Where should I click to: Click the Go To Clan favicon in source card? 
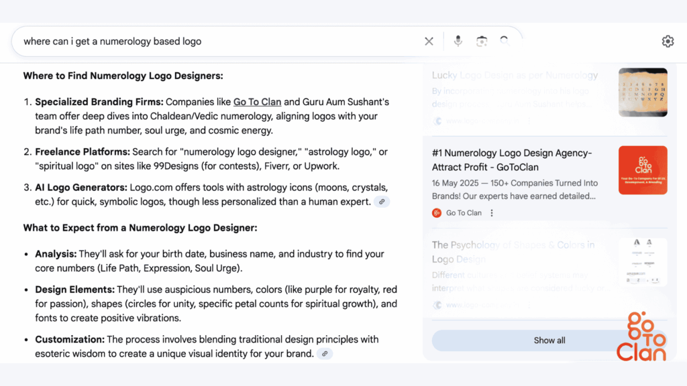coord(437,213)
